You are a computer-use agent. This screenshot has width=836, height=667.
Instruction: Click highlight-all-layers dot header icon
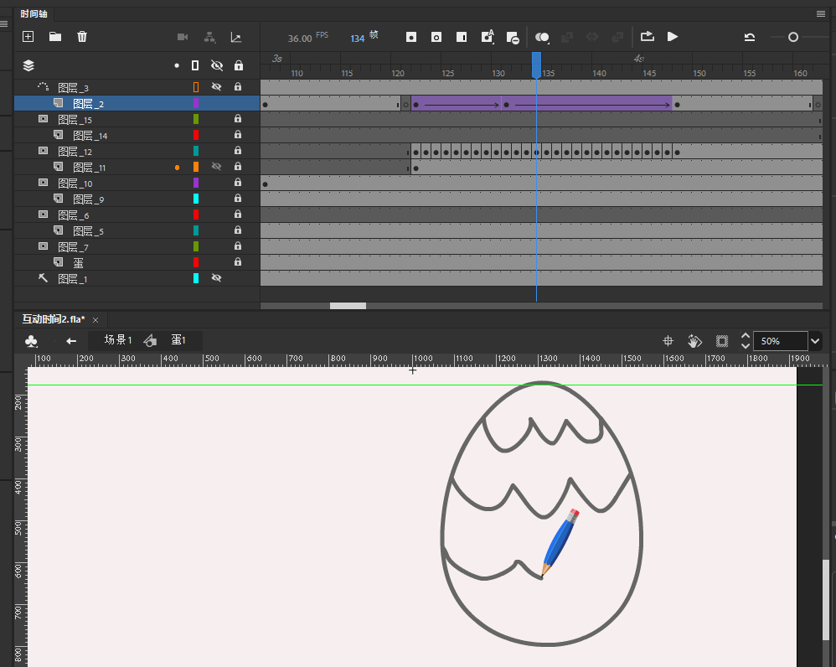[x=177, y=65]
